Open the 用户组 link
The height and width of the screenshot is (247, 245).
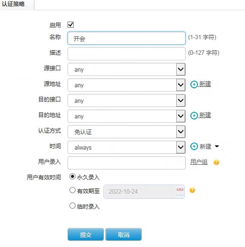click(x=199, y=162)
